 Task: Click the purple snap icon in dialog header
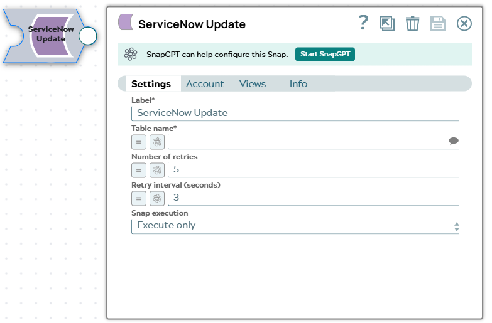(x=126, y=22)
